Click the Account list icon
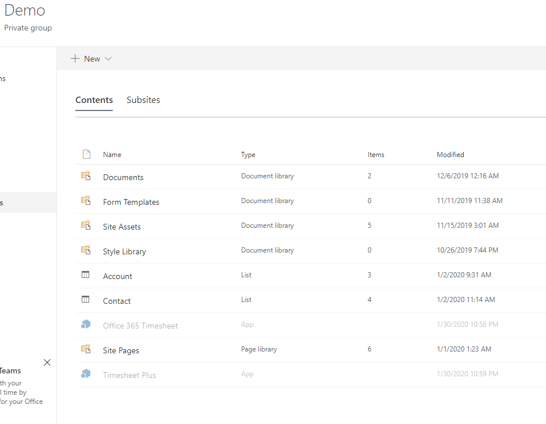 [x=85, y=274]
